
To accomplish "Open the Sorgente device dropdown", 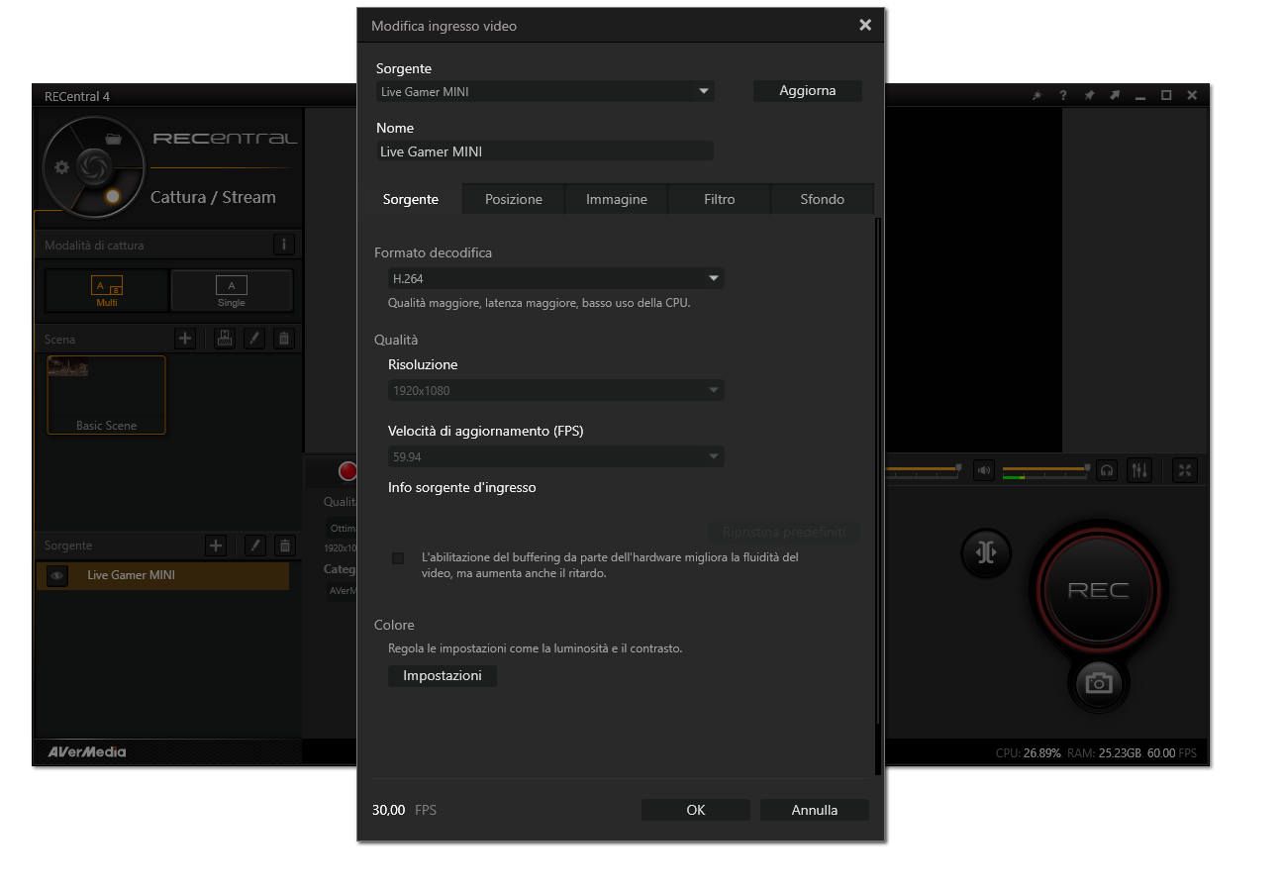I will [544, 91].
